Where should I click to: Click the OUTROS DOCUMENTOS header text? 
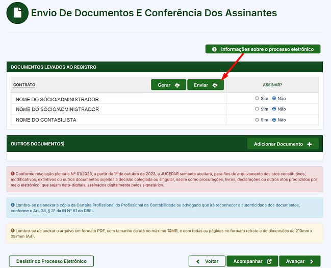[x=37, y=144]
